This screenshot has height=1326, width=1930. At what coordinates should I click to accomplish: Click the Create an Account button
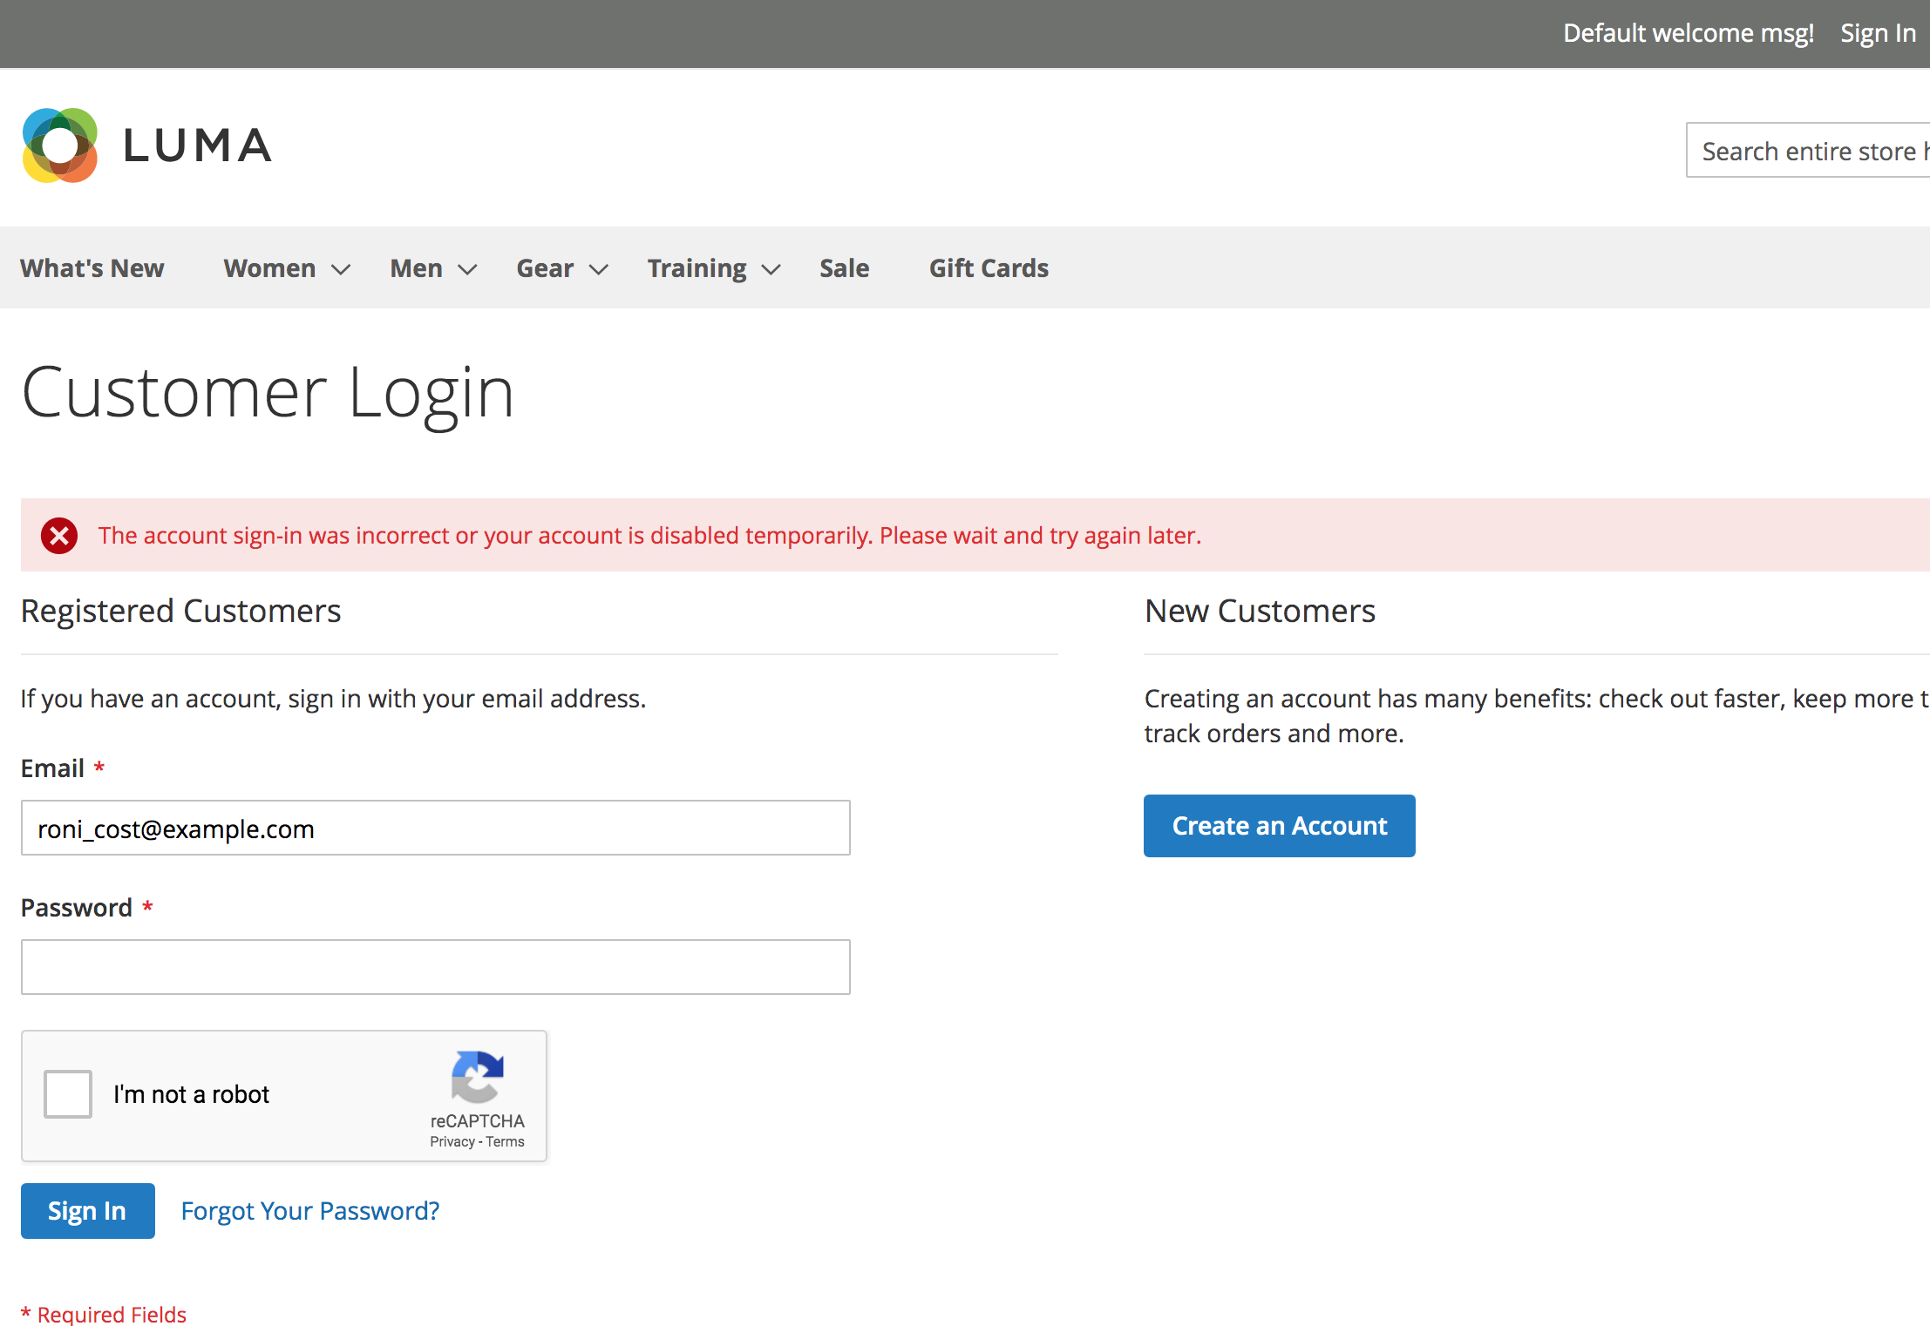1280,826
